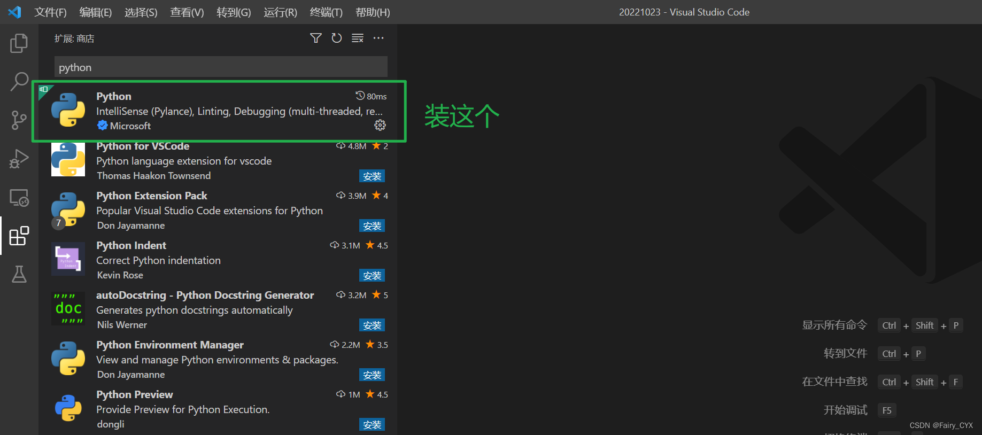
Task: Open the 查看(V) menu
Action: [187, 12]
